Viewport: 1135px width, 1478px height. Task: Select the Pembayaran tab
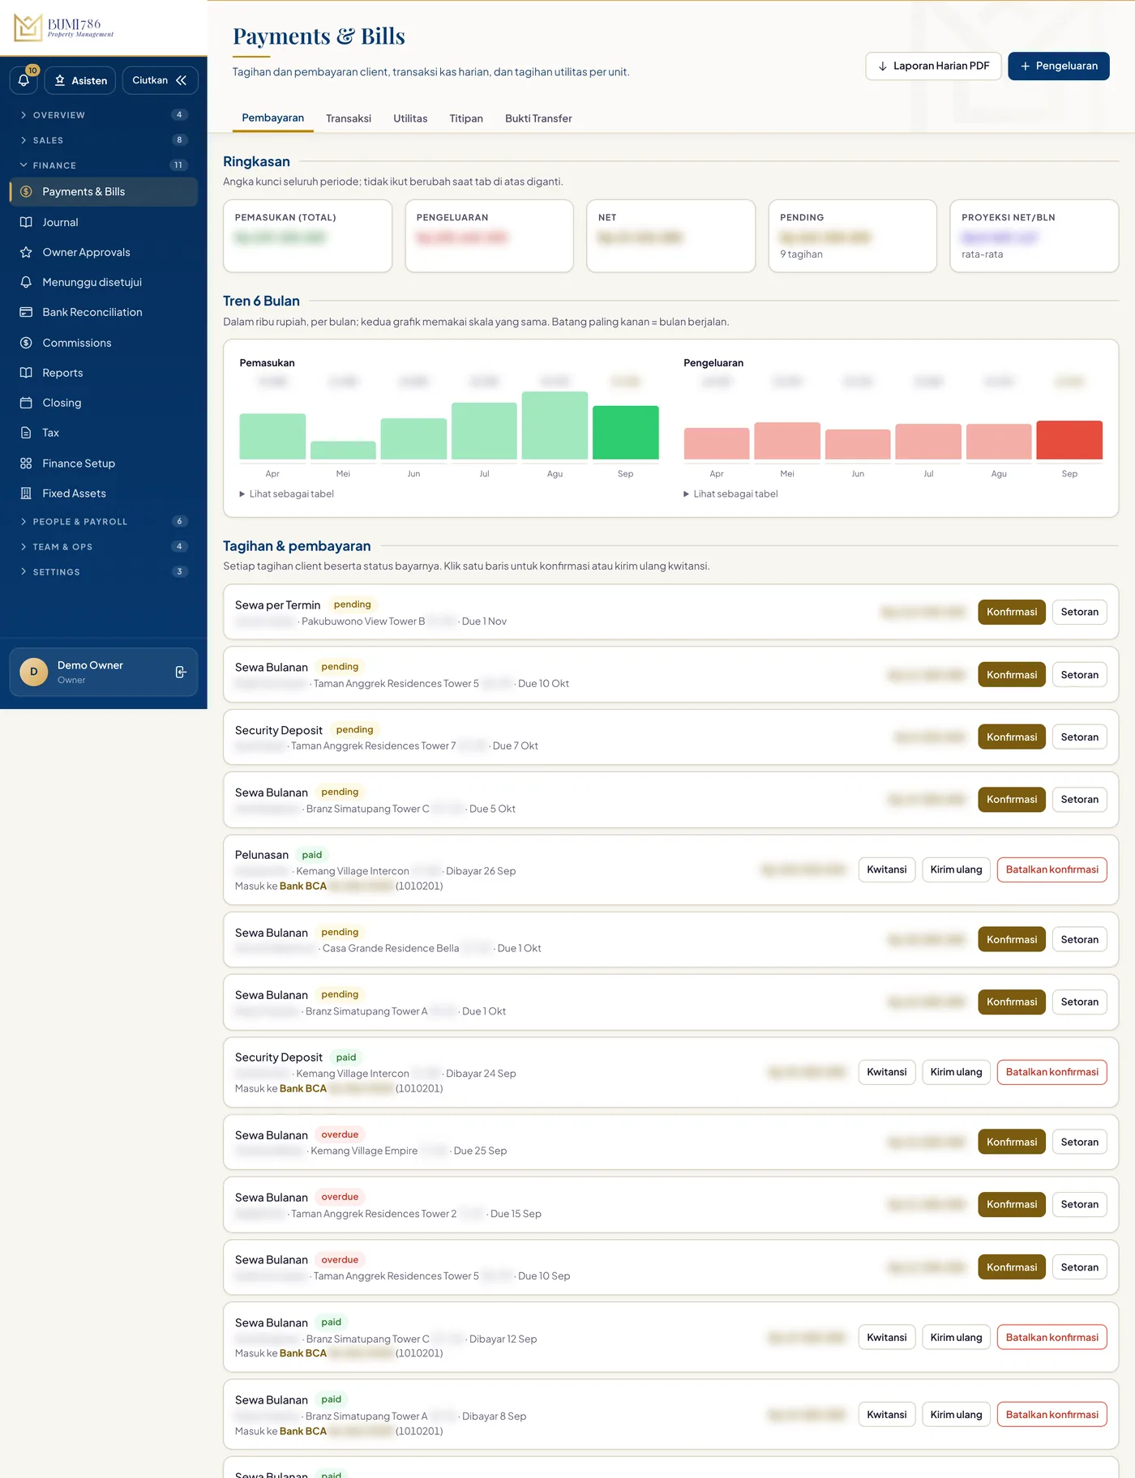273,118
